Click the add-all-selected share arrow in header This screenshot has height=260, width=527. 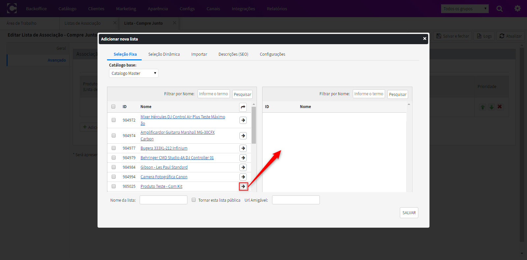click(243, 107)
